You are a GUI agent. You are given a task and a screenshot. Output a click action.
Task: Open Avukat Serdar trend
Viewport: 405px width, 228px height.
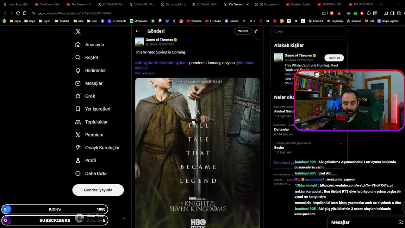(x=284, y=111)
